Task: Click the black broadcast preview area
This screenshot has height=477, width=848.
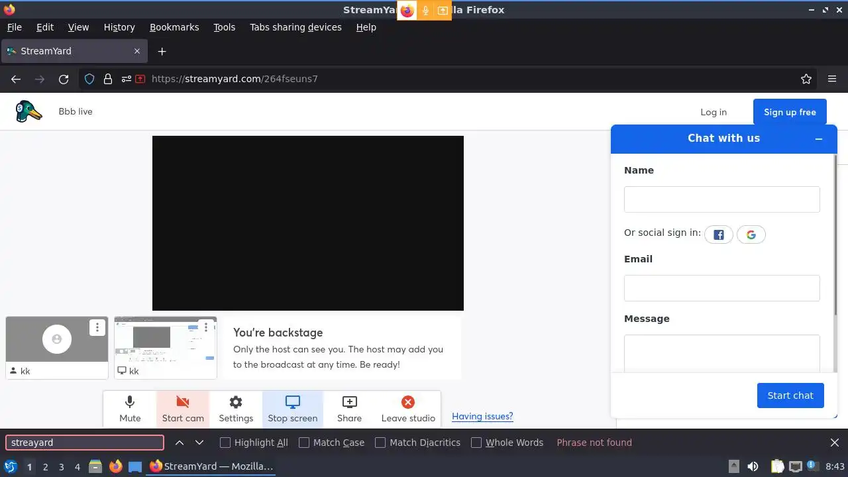Action: coord(308,223)
